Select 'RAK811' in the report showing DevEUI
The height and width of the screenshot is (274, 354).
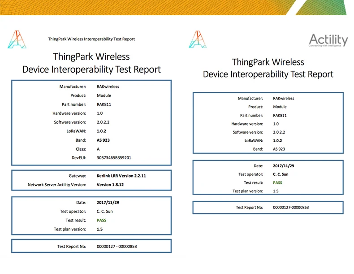tap(104, 104)
